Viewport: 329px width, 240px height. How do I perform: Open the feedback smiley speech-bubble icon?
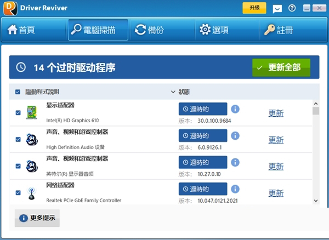click(x=277, y=9)
